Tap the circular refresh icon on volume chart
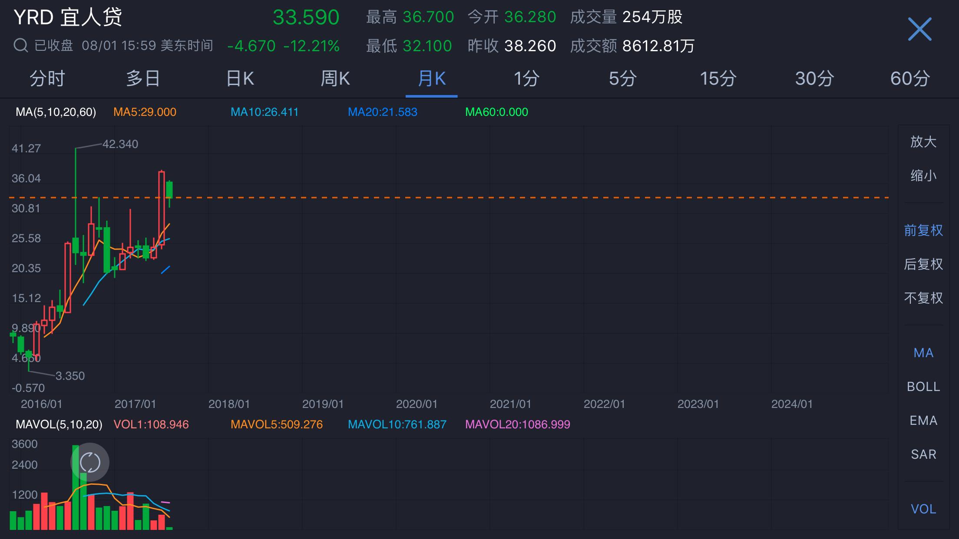Viewport: 959px width, 539px height. tap(90, 462)
